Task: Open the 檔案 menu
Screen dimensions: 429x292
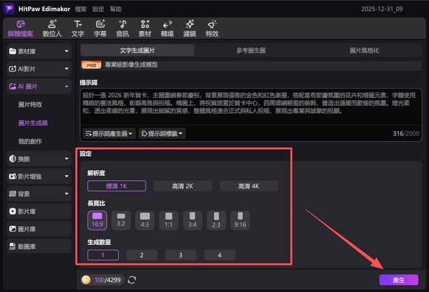Action: point(80,9)
